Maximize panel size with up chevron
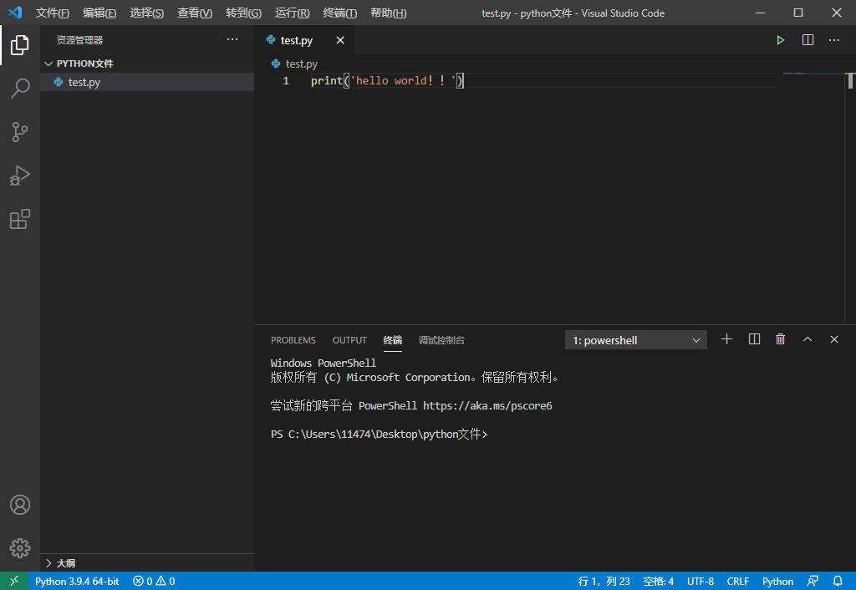The width and height of the screenshot is (856, 590). [808, 339]
